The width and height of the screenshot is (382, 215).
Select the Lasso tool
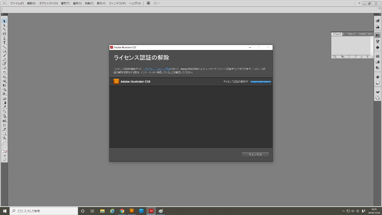point(4,34)
